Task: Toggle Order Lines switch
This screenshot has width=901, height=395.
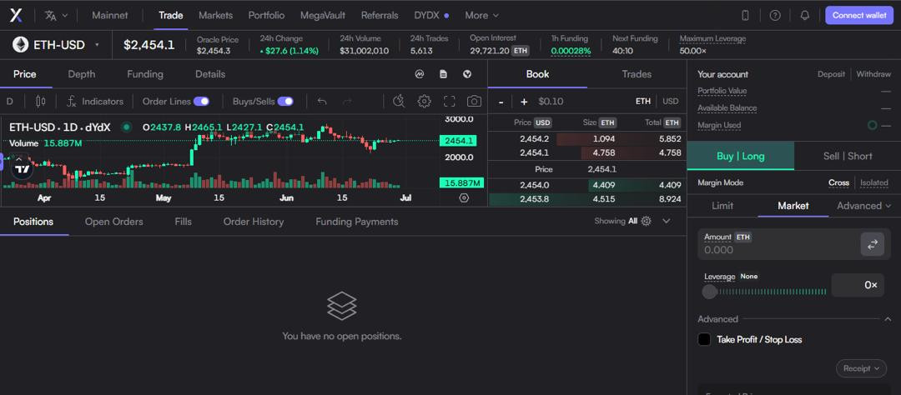Action: [x=201, y=101]
